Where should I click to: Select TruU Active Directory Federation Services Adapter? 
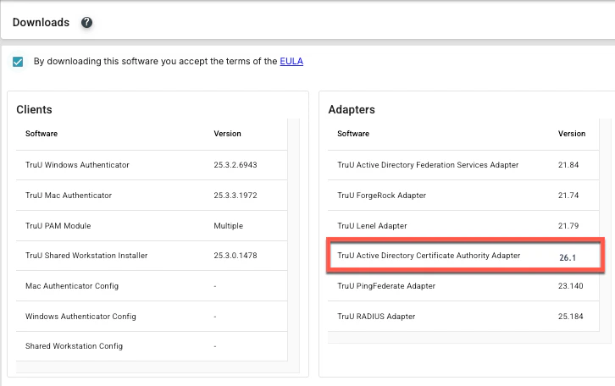tap(428, 165)
